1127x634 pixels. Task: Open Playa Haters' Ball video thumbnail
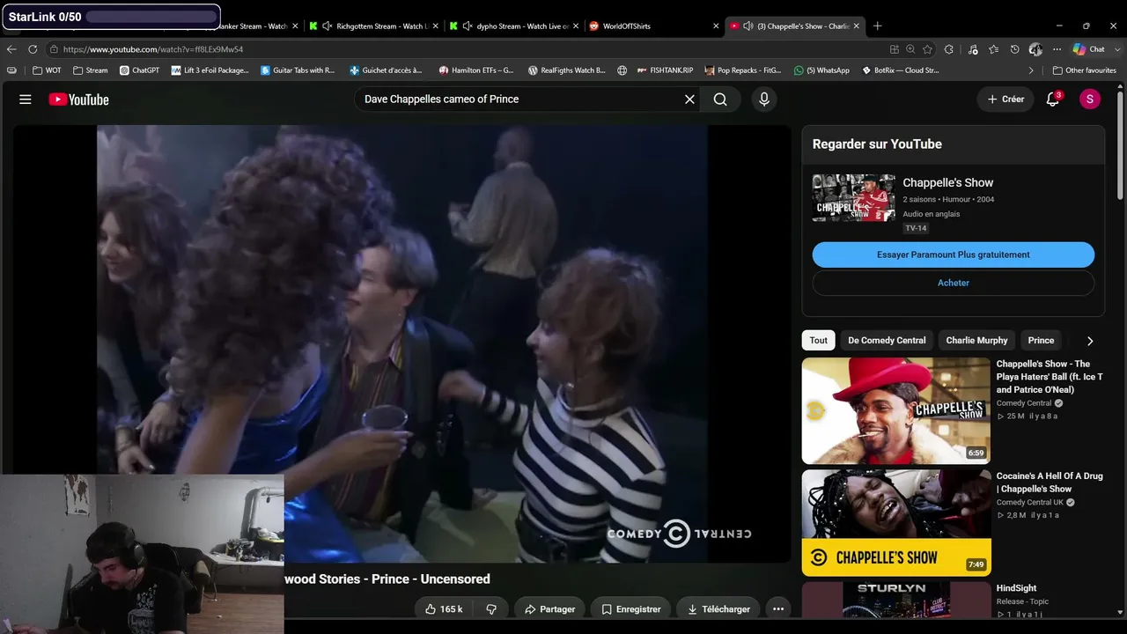[x=896, y=410]
